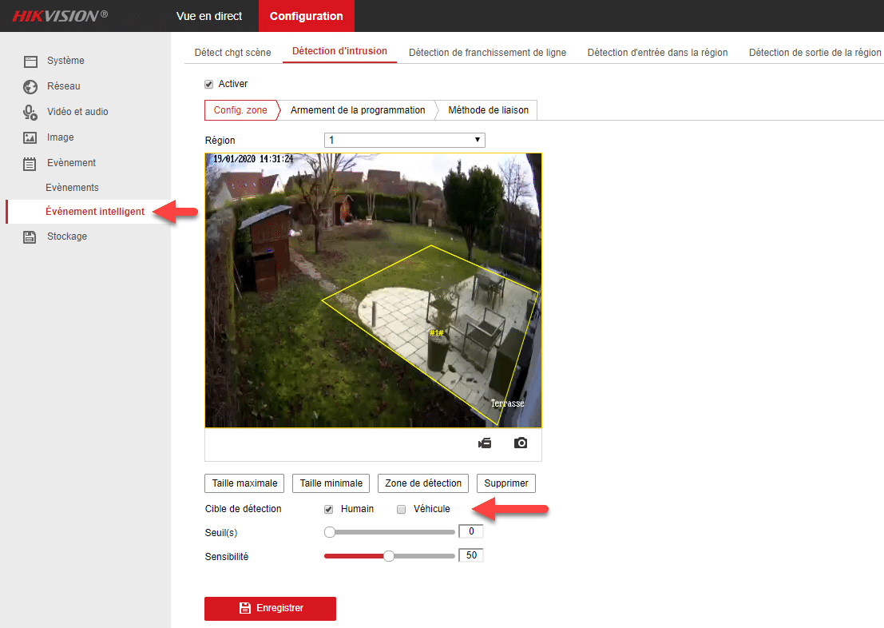Open Détection de franchissement de ligne tab
The width and height of the screenshot is (884, 628).
coord(487,53)
